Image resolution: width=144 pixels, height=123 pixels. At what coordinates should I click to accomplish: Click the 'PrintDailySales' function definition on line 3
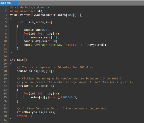(46, 15)
